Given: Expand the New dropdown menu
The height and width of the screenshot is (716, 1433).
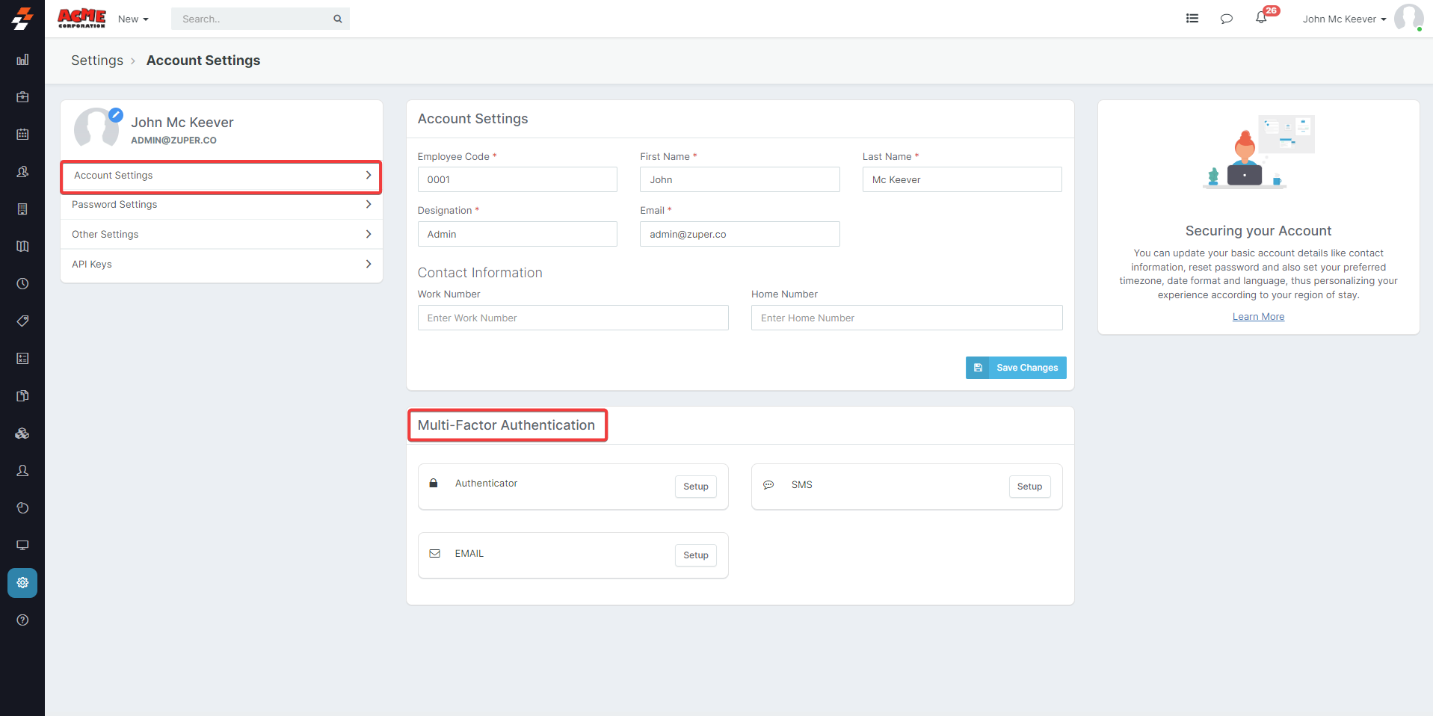Looking at the screenshot, I should [x=133, y=19].
